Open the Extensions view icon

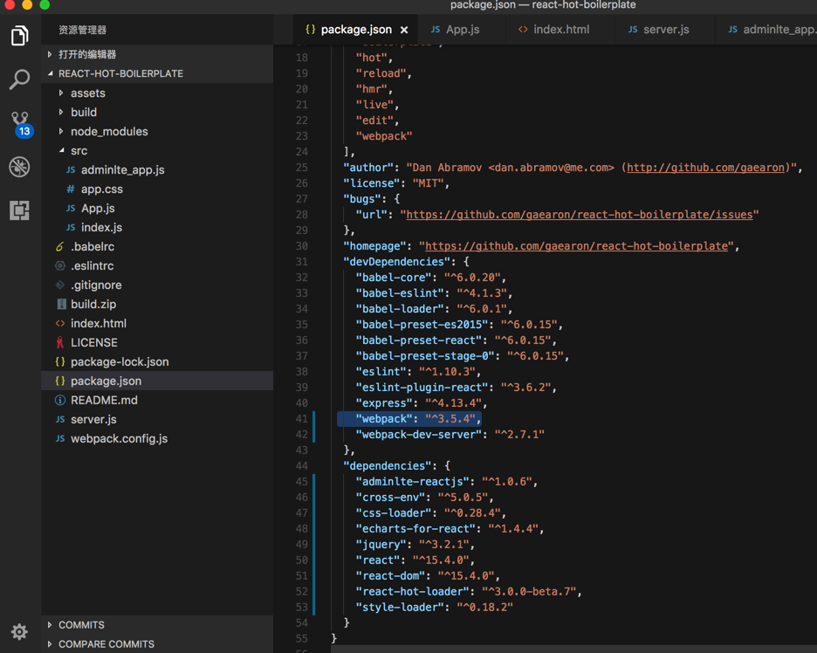(x=19, y=210)
